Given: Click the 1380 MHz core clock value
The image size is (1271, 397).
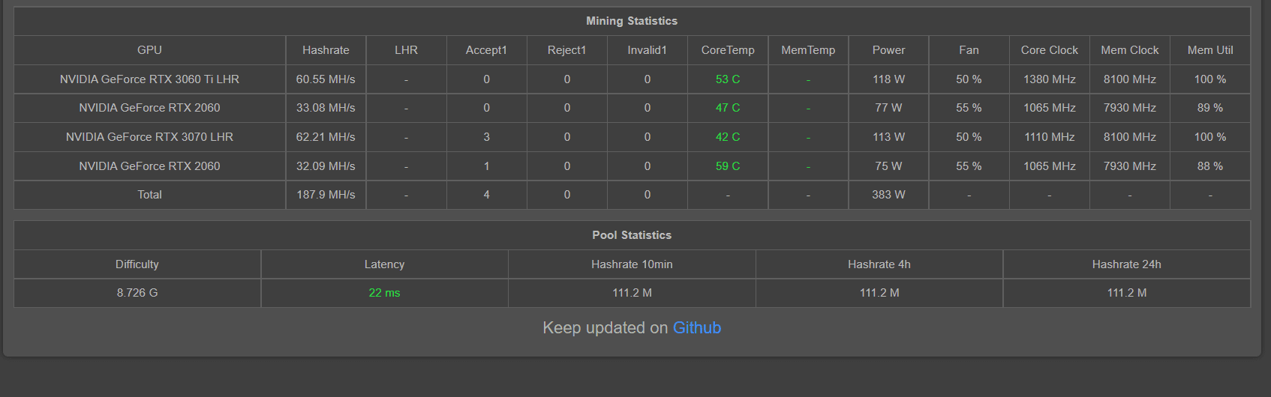Looking at the screenshot, I should pos(1049,79).
